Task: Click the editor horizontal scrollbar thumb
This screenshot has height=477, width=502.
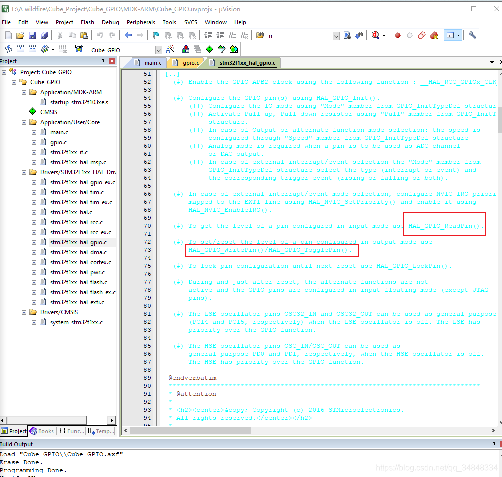Action: pos(190,431)
